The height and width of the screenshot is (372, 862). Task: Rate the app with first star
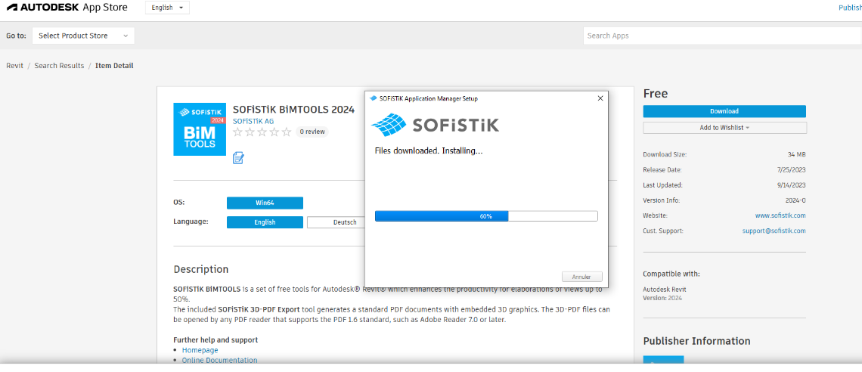click(238, 132)
